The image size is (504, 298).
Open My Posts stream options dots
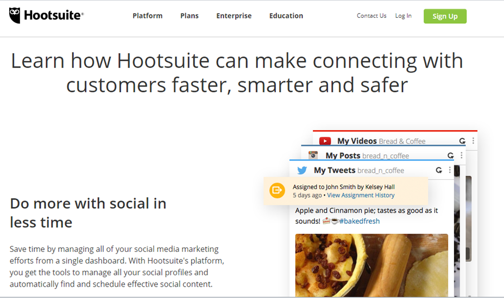(462, 156)
